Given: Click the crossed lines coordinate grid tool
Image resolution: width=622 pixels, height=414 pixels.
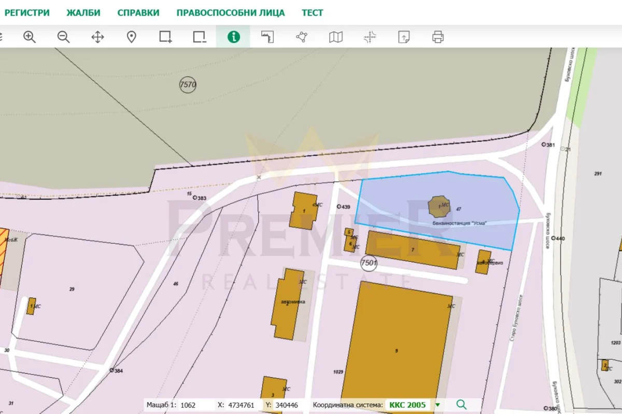Looking at the screenshot, I should tap(370, 37).
